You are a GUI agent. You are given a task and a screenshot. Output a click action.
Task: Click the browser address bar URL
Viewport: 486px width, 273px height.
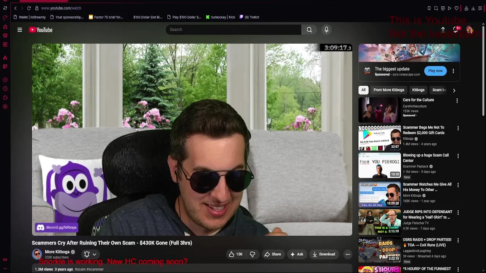tap(61, 8)
